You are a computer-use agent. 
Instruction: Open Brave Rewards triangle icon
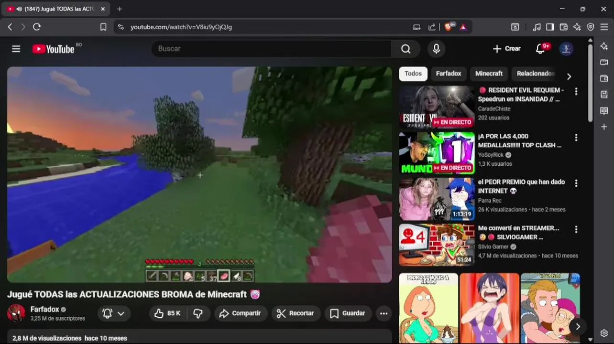(463, 27)
